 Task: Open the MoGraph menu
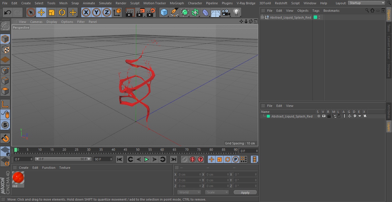[177, 3]
